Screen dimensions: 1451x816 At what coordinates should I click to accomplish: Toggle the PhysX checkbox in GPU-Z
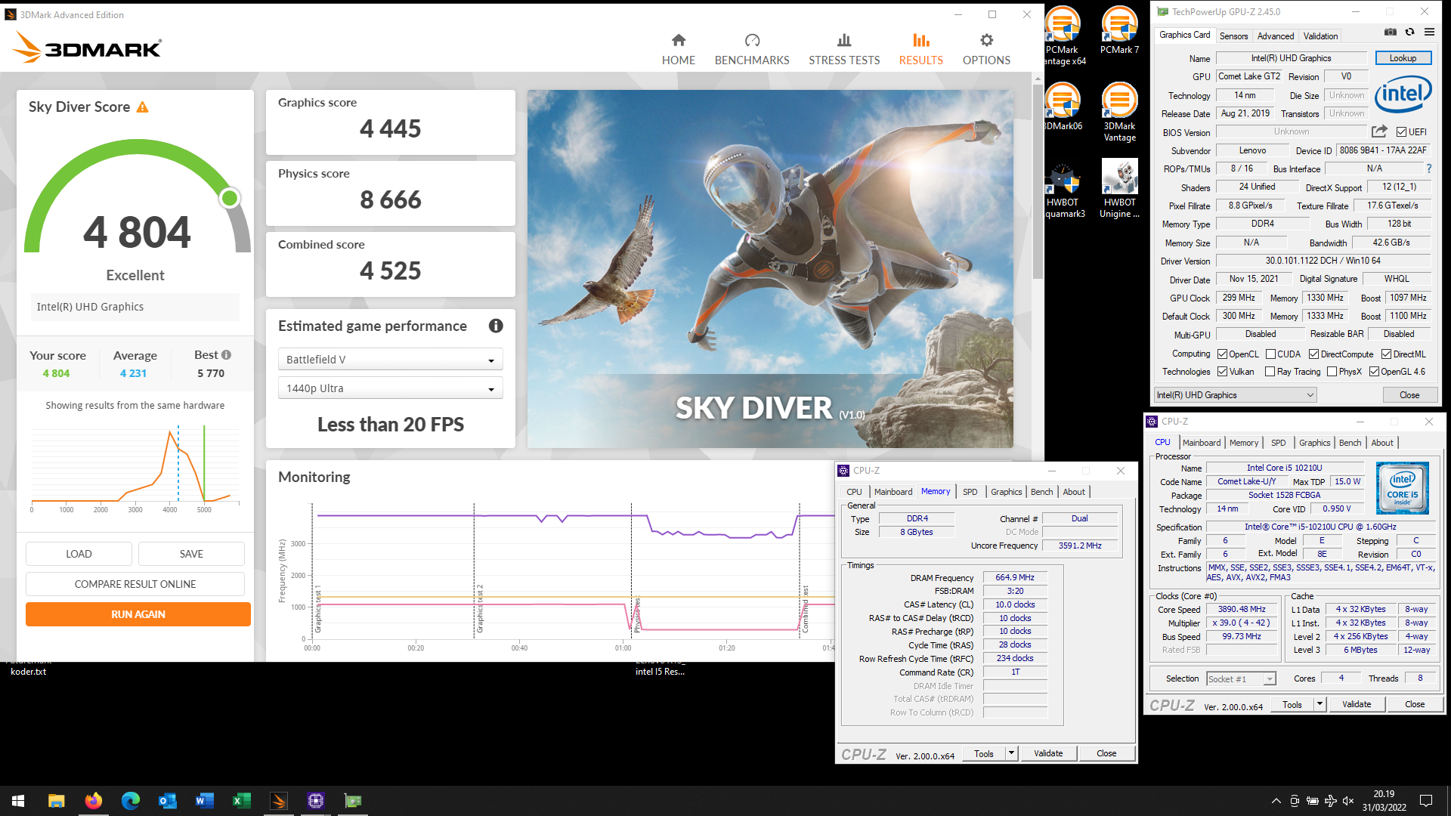tap(1332, 372)
